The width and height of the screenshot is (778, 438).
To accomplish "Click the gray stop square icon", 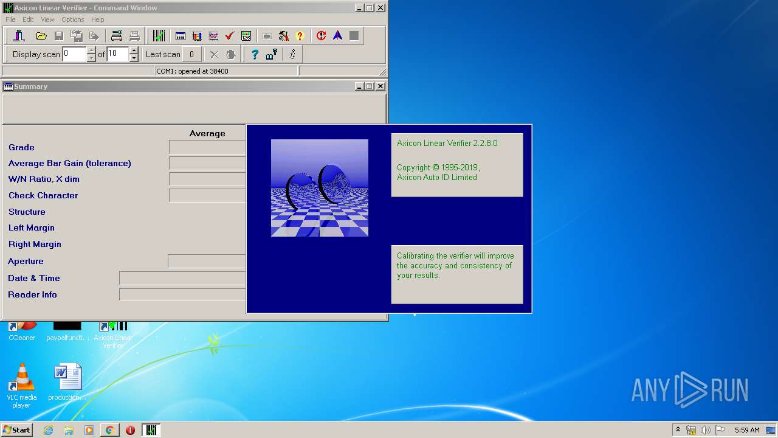I will coord(354,36).
